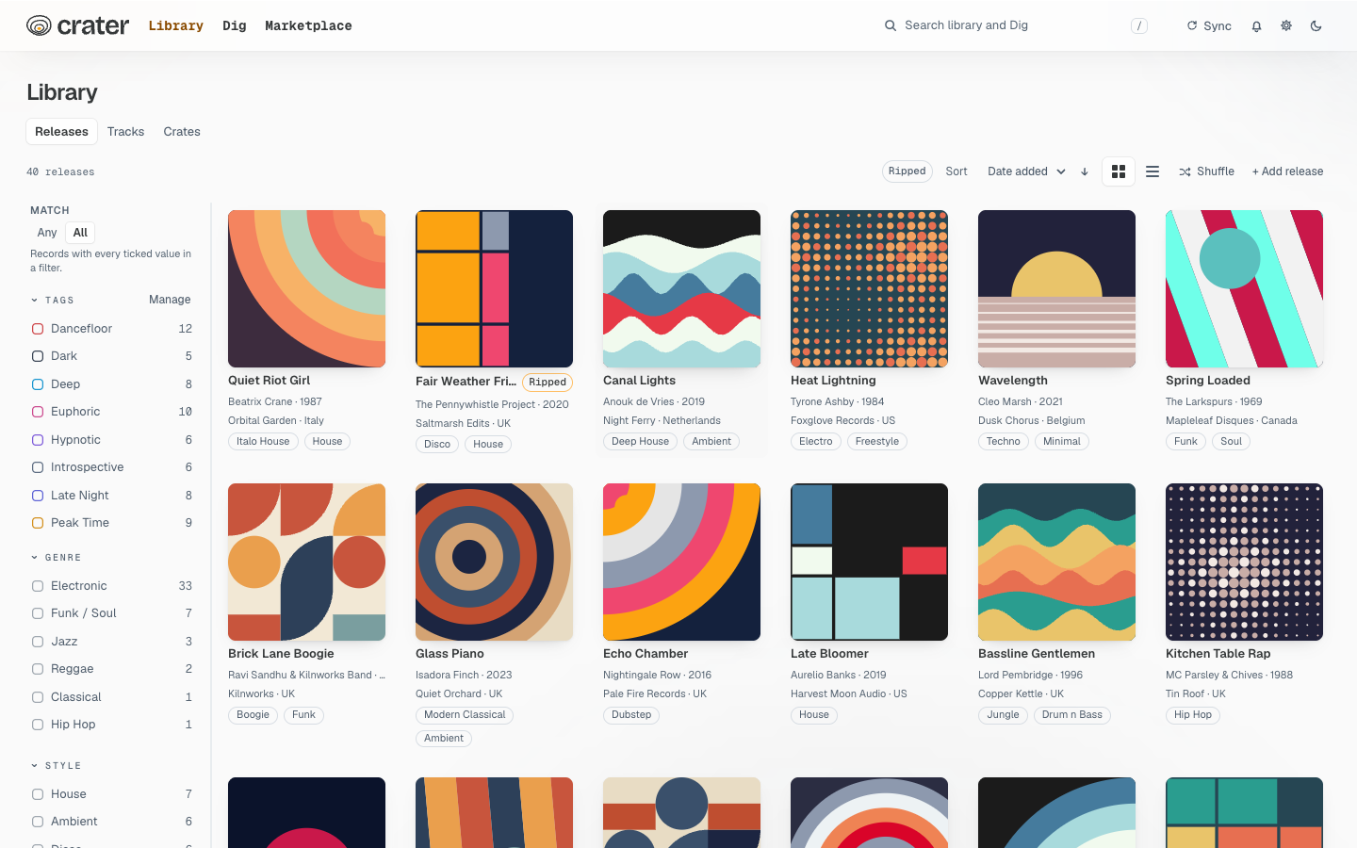
Task: Switch to the Crates tab
Action: [x=182, y=132]
